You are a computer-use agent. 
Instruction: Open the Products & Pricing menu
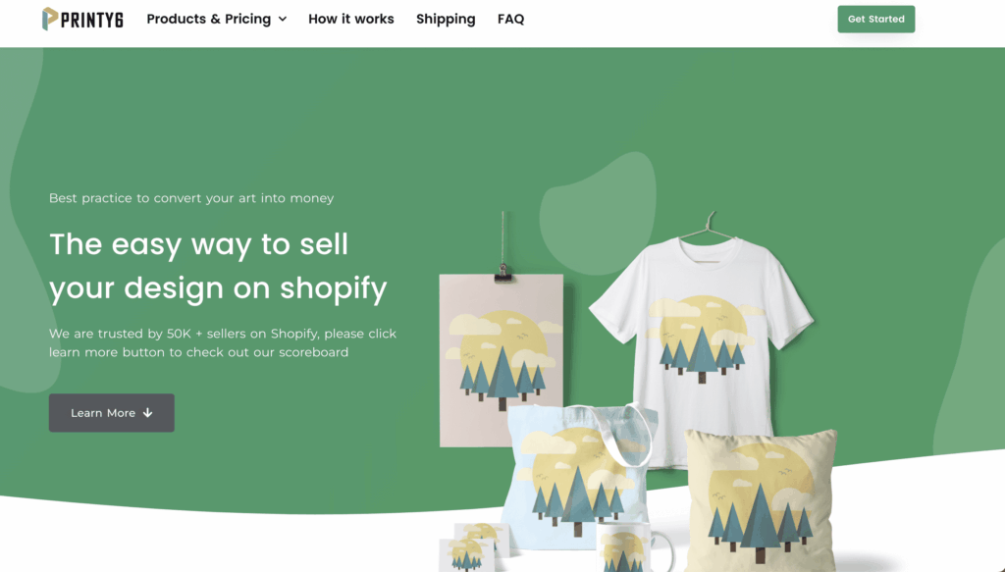pos(216,20)
